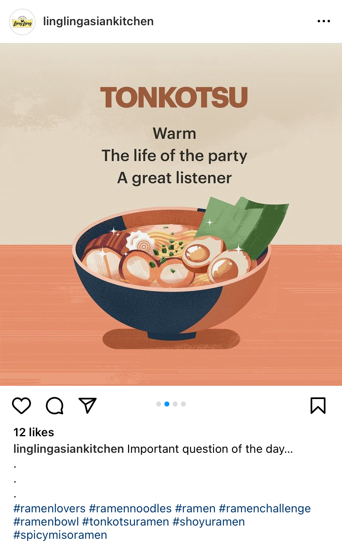Jump to the fourth carousel dot
This screenshot has height=545, width=342.
(183, 404)
